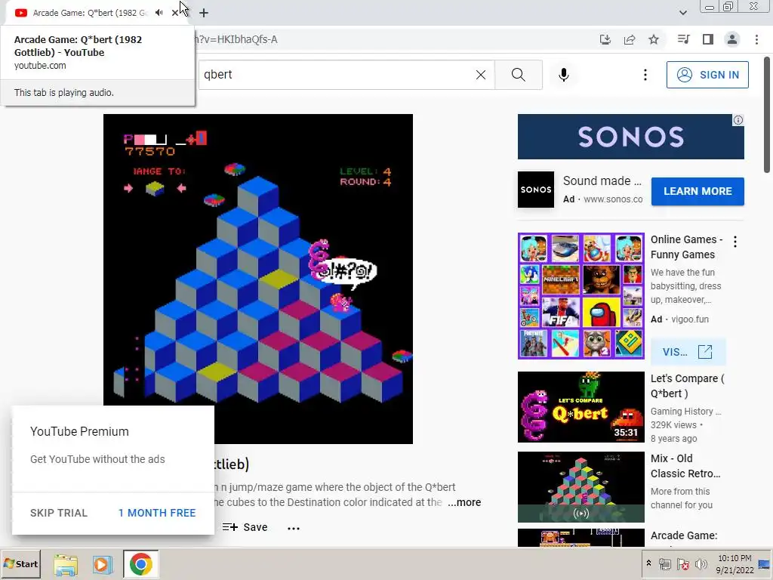Open the www.sonos.co ad link
The height and width of the screenshot is (580, 773).
click(613, 199)
